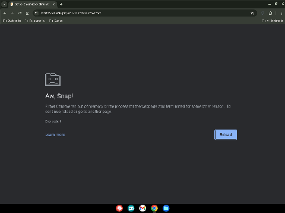Open the Files app from shelf
285x213 pixels.
coord(166,208)
